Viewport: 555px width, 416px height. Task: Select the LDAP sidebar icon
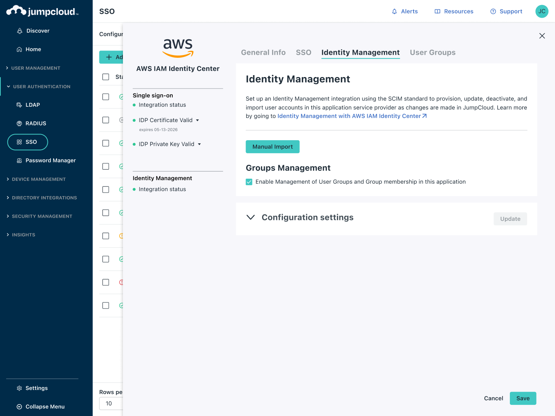tap(18, 104)
